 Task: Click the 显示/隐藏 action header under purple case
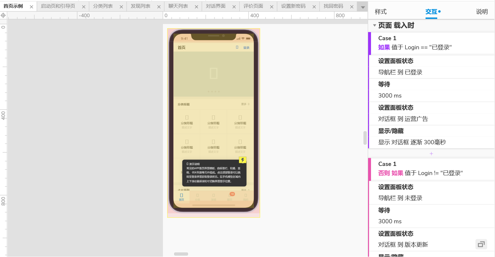point(391,131)
